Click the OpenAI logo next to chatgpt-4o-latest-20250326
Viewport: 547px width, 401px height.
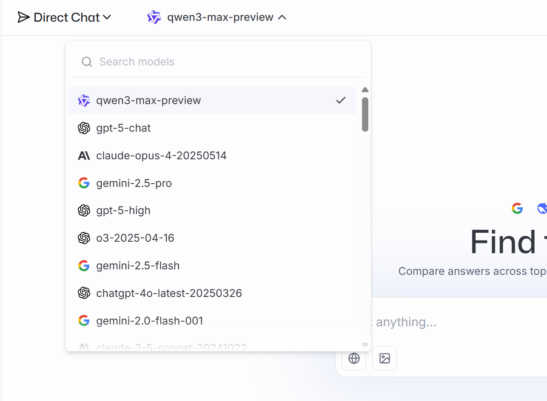point(84,293)
